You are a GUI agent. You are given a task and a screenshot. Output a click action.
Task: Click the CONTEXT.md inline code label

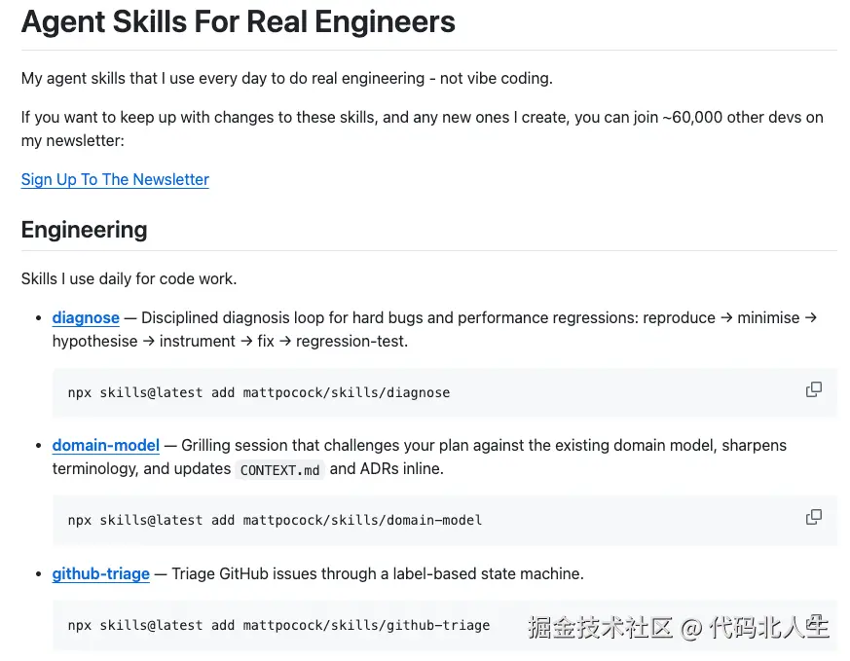point(279,470)
